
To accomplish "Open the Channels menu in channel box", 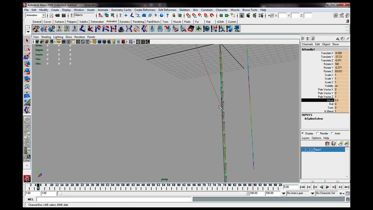I will pos(307,44).
